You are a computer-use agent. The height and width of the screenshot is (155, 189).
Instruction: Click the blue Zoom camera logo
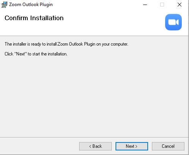click(x=173, y=22)
